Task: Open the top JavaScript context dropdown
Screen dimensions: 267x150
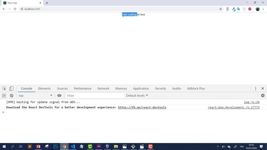Action: pos(35,95)
